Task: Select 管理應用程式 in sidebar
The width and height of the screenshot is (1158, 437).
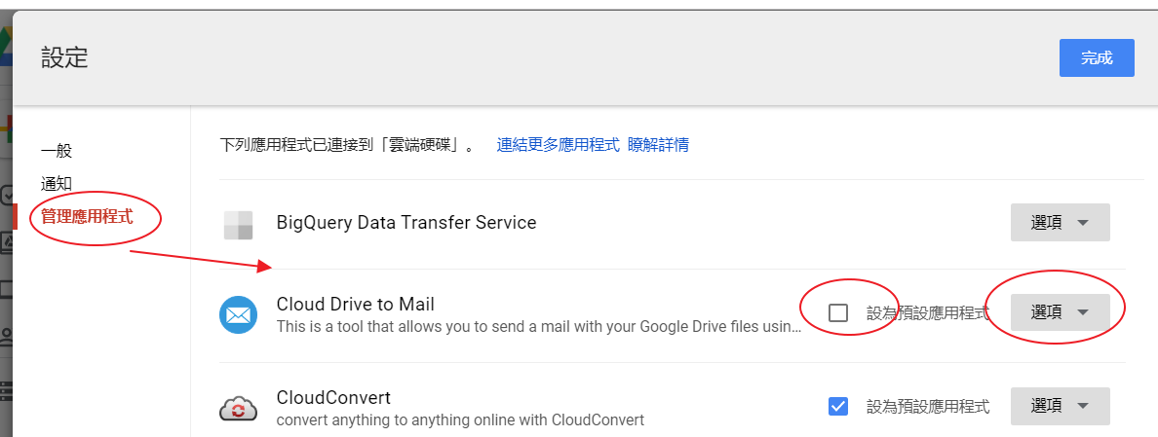Action: click(87, 216)
